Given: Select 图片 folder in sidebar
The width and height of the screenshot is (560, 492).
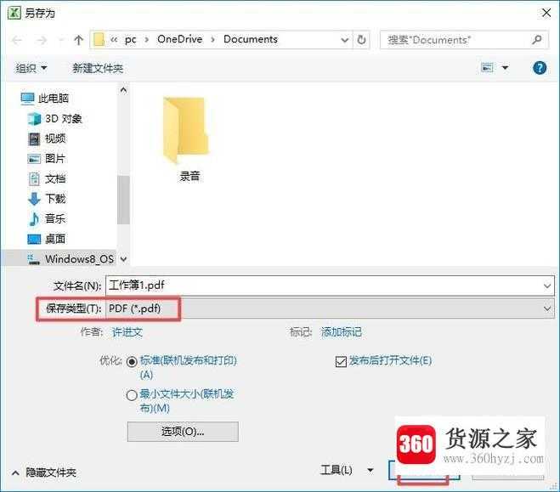Looking at the screenshot, I should pos(47,159).
